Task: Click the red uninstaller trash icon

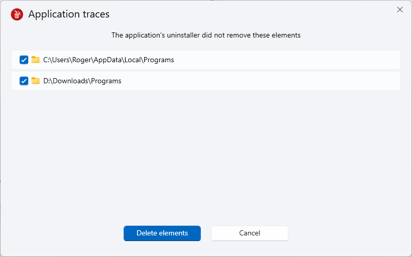Action: (x=17, y=14)
